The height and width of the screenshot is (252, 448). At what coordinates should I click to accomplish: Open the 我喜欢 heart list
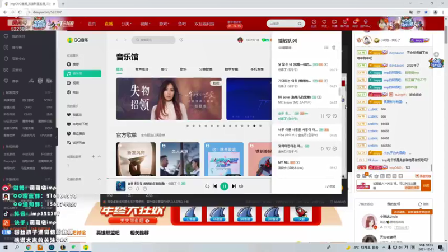pos(74,115)
